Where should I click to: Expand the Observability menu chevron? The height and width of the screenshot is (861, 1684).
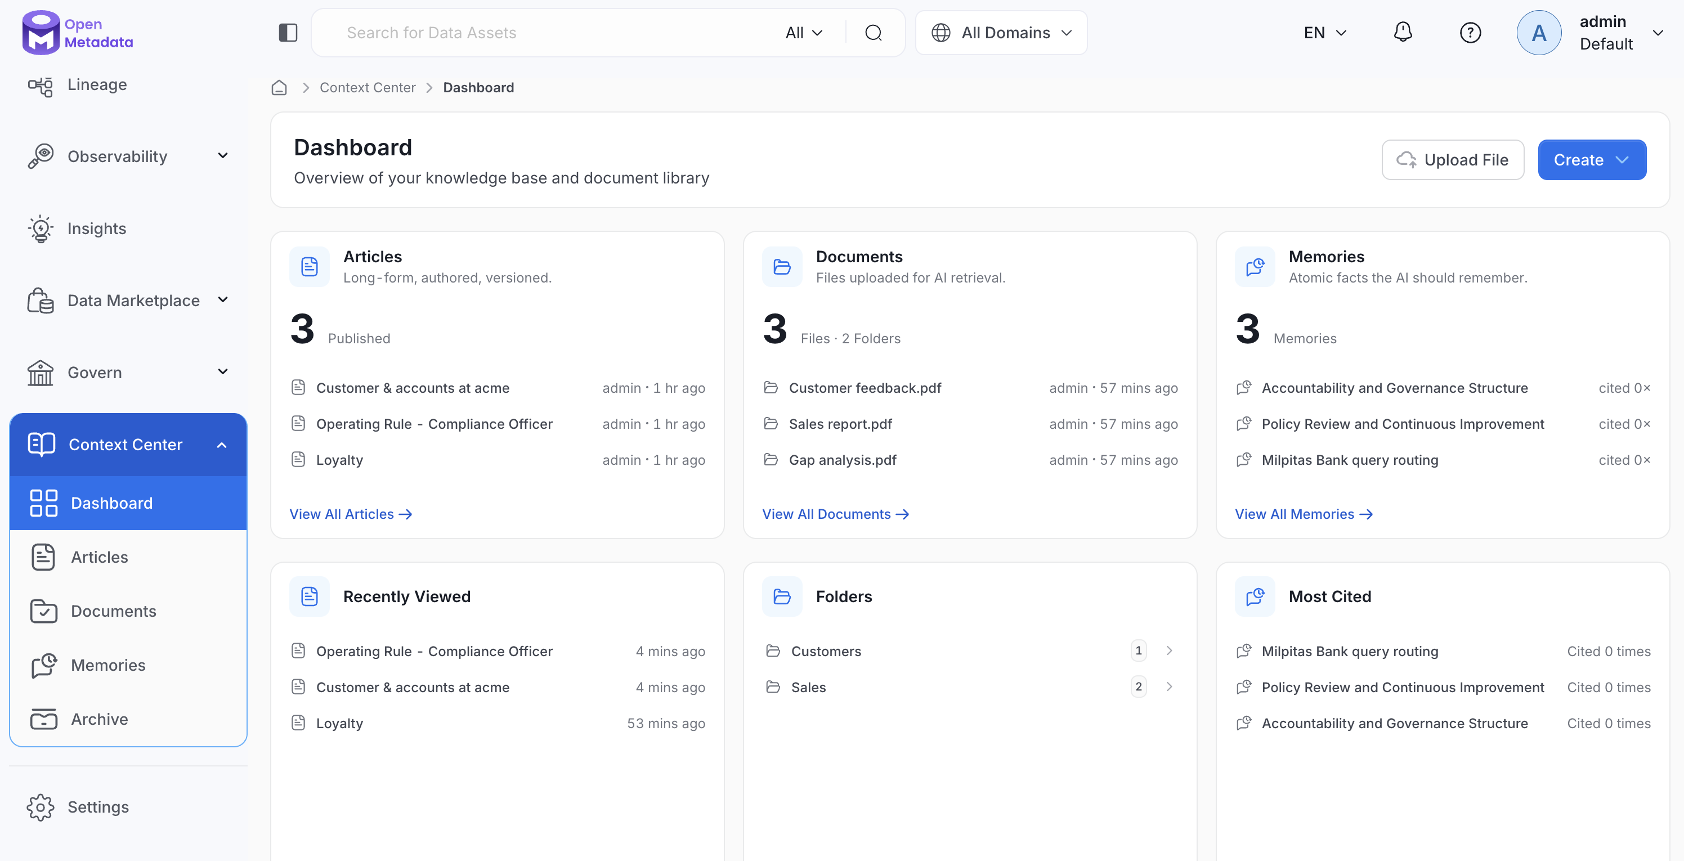pos(223,155)
